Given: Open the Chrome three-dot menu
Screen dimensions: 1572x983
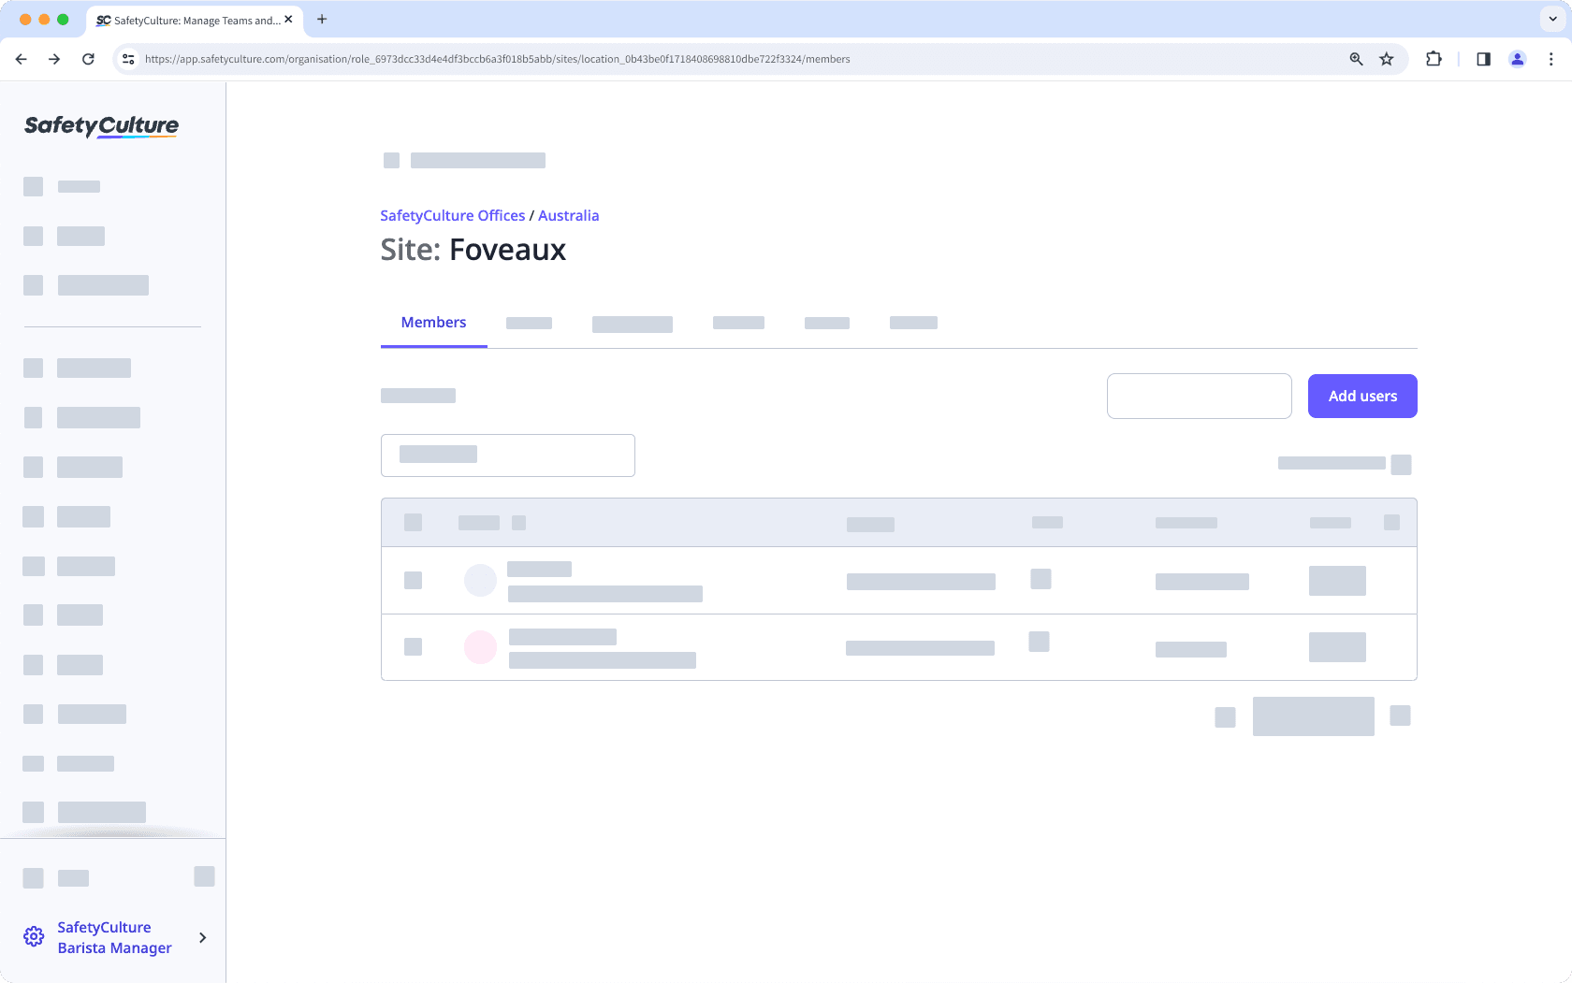Looking at the screenshot, I should (1550, 59).
